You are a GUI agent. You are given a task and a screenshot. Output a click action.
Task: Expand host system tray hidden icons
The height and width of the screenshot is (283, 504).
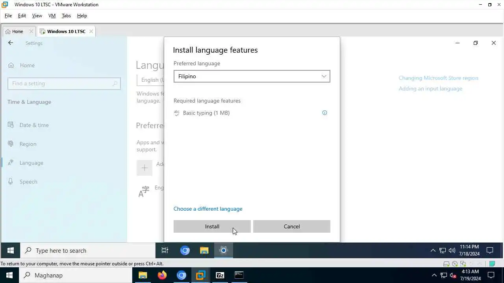coord(434,275)
